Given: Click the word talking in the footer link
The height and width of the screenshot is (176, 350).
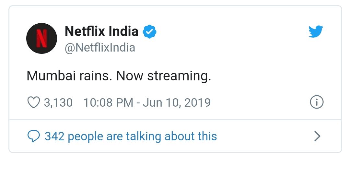Looking at the screenshot, I should [144, 137].
